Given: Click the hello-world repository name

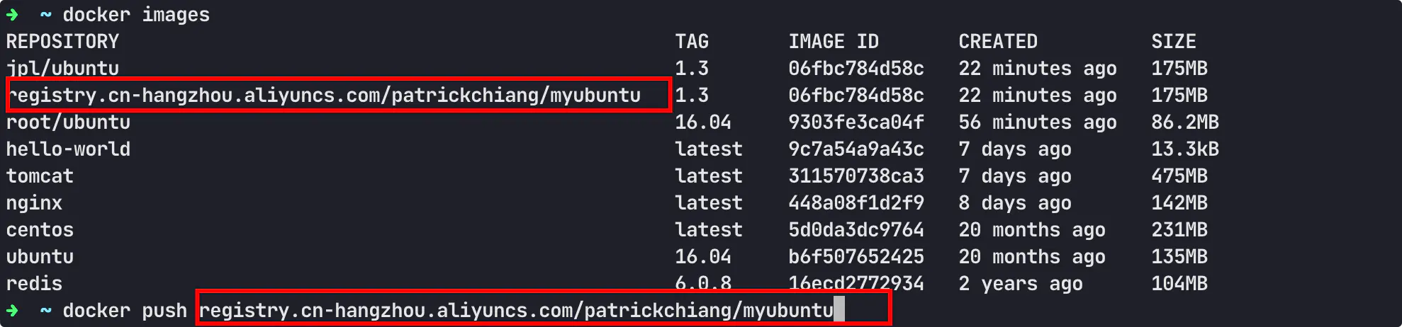Looking at the screenshot, I should (68, 149).
